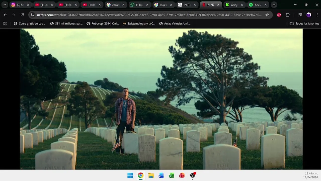This screenshot has width=321, height=181.
Task: Go forward to next page
Action: tap(14, 15)
